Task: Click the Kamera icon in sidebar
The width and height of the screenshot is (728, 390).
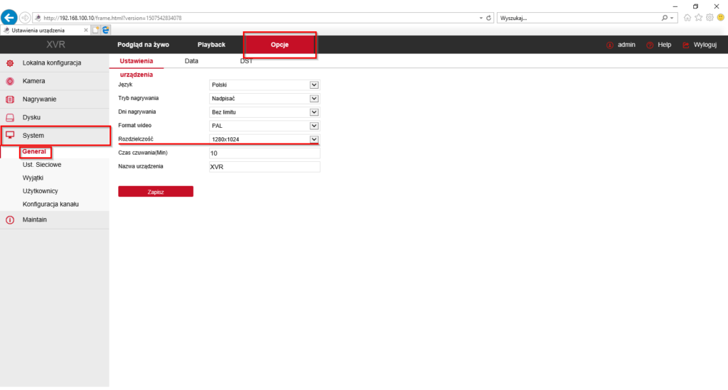Action: click(10, 81)
